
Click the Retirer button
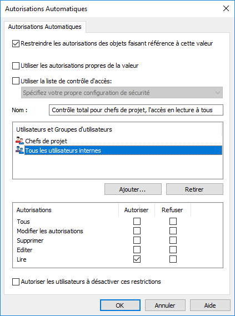[194, 189]
